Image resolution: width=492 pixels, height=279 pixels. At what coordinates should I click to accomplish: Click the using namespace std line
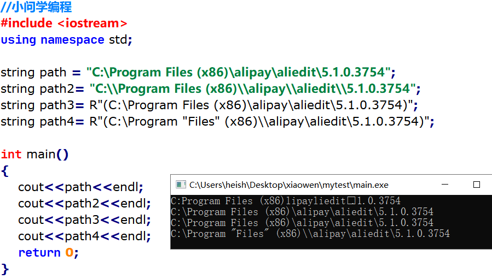tap(67, 40)
